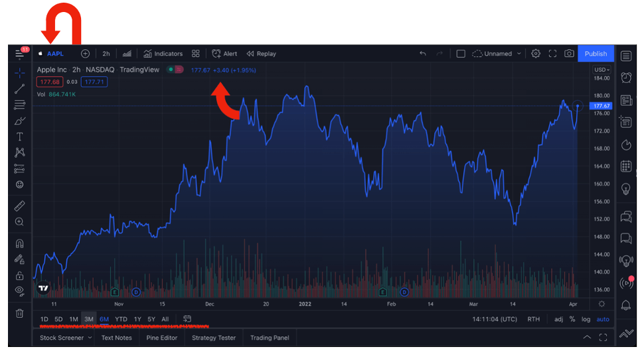Open chart settings gear in top toolbar

(x=536, y=53)
